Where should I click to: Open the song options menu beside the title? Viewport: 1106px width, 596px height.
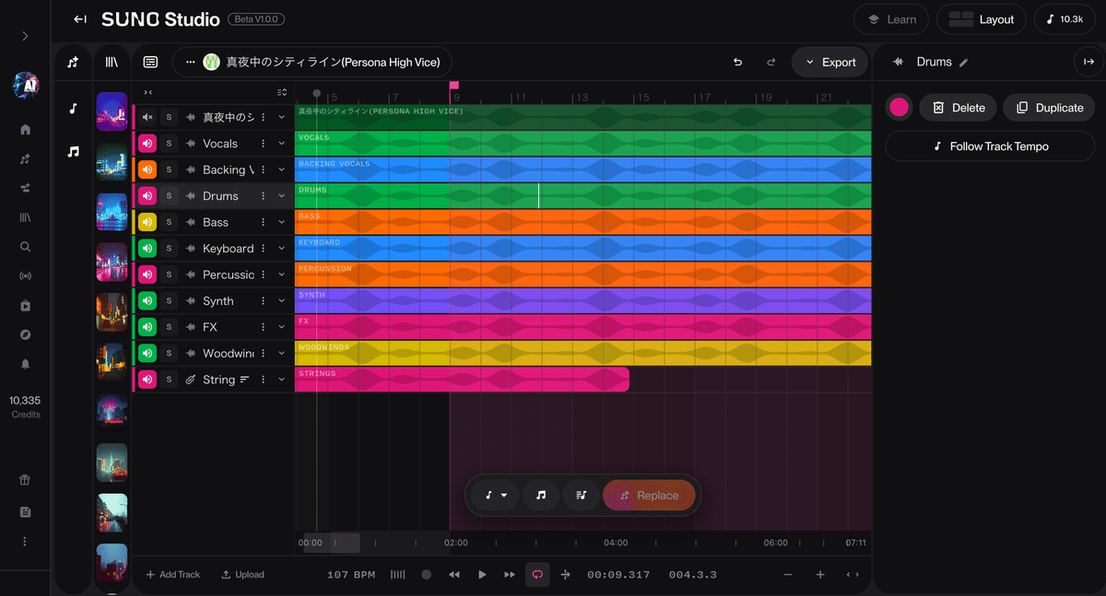(190, 62)
